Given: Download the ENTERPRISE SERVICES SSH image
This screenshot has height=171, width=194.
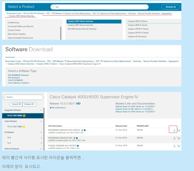Looking at the screenshot, I should pyautogui.click(x=174, y=138).
